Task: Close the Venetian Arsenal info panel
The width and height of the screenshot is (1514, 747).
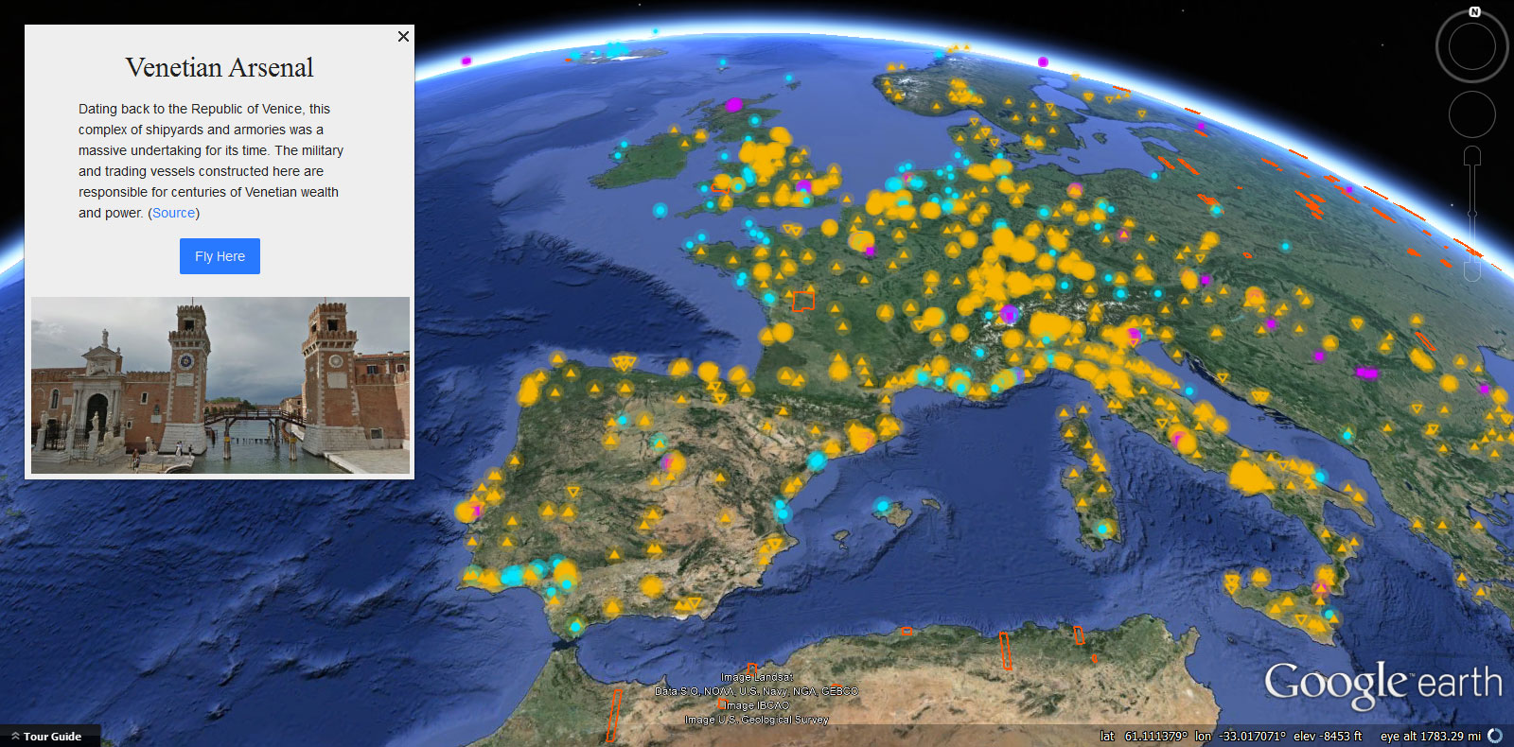Action: click(403, 36)
